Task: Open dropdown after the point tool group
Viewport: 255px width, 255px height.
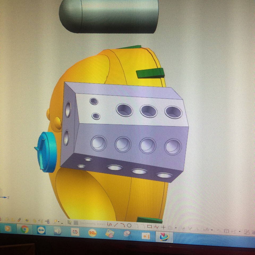Action: (x=176, y=228)
